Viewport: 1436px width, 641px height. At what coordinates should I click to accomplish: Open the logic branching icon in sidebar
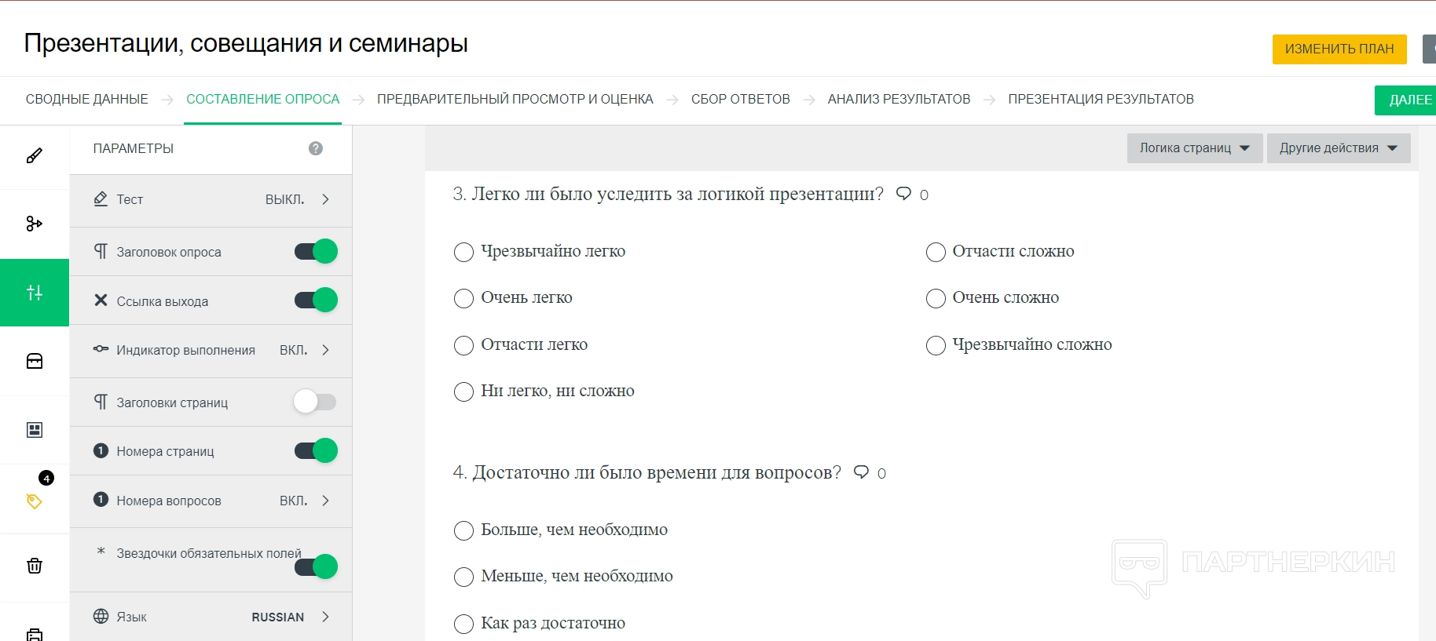coord(35,224)
